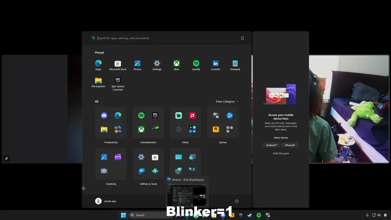Open Epic Games from the taskbar
Viewport: 391px width, 220px height.
click(241, 215)
